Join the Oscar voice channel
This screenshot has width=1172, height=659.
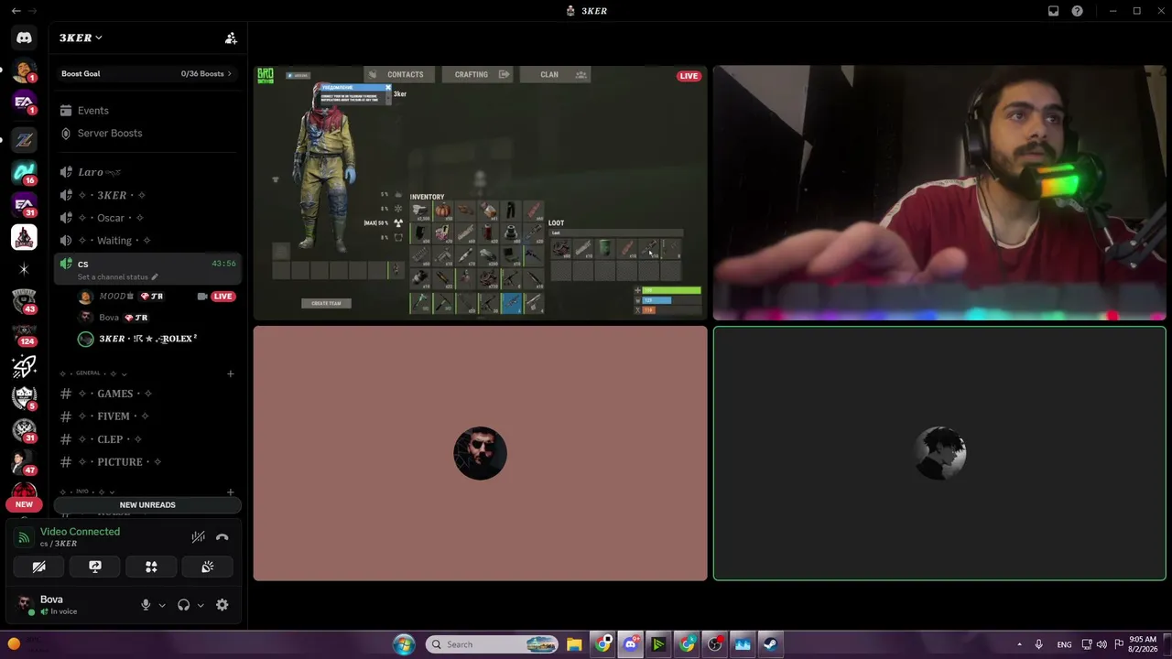point(148,218)
